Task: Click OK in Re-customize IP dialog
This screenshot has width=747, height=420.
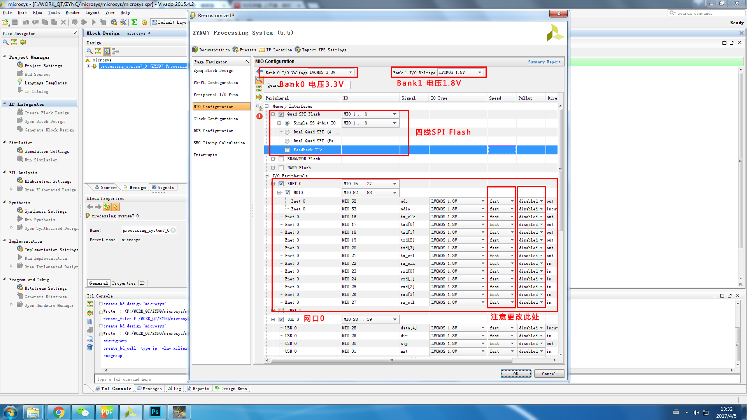Action: tap(516, 374)
